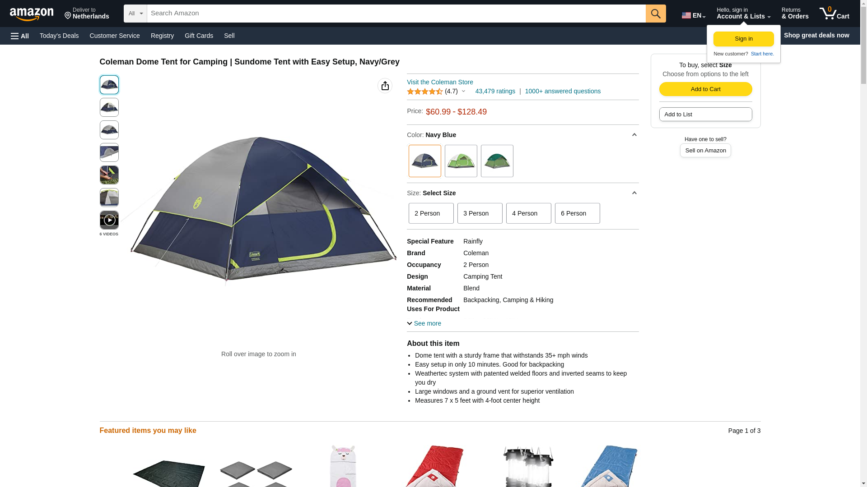
Task: Choose the light green tent color swatch
Action: point(461,161)
